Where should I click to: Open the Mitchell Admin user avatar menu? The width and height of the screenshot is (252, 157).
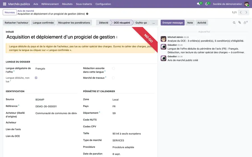pyautogui.click(x=247, y=4)
